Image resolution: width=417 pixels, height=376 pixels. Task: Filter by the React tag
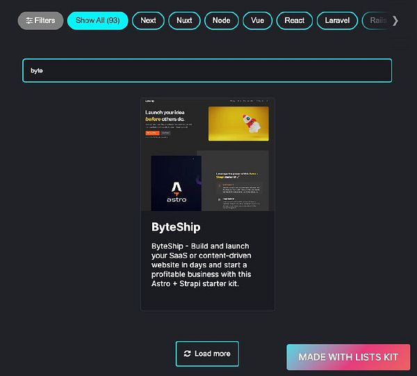pyautogui.click(x=295, y=20)
